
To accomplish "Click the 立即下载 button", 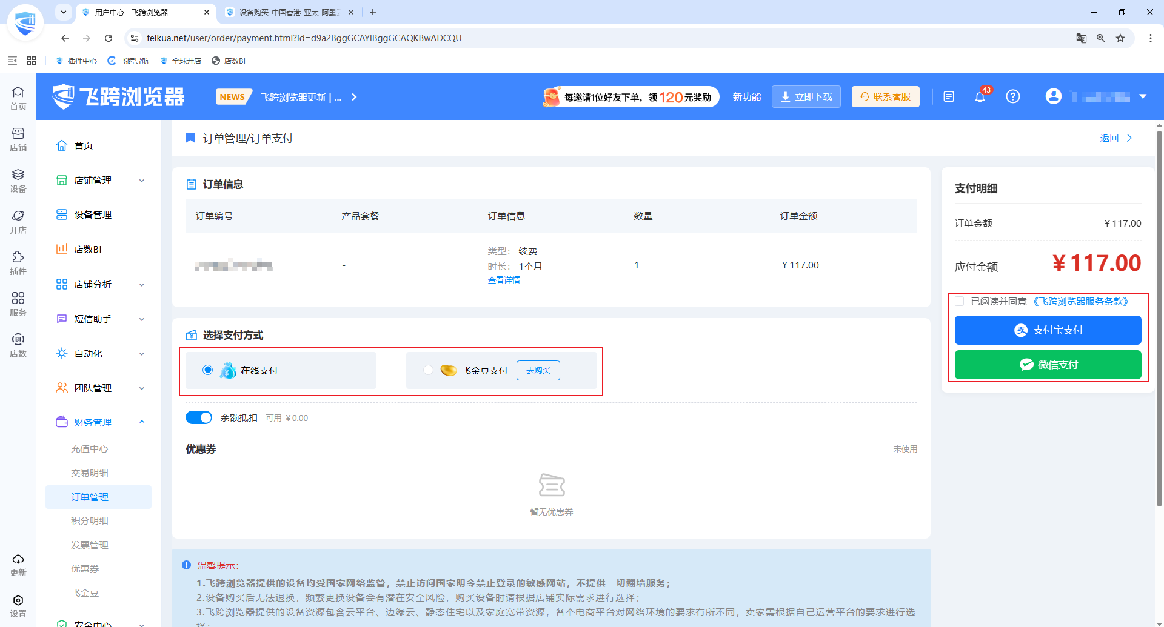I will tap(806, 97).
